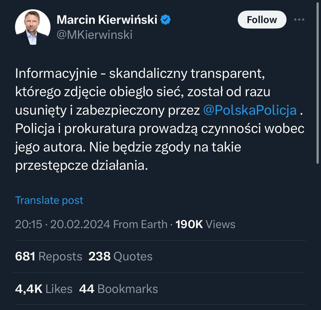Click the display name Marcin Kierwiński

(107, 20)
